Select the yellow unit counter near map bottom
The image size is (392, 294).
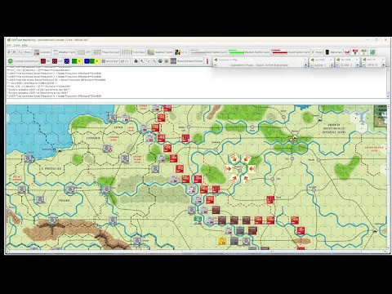[x=222, y=241]
